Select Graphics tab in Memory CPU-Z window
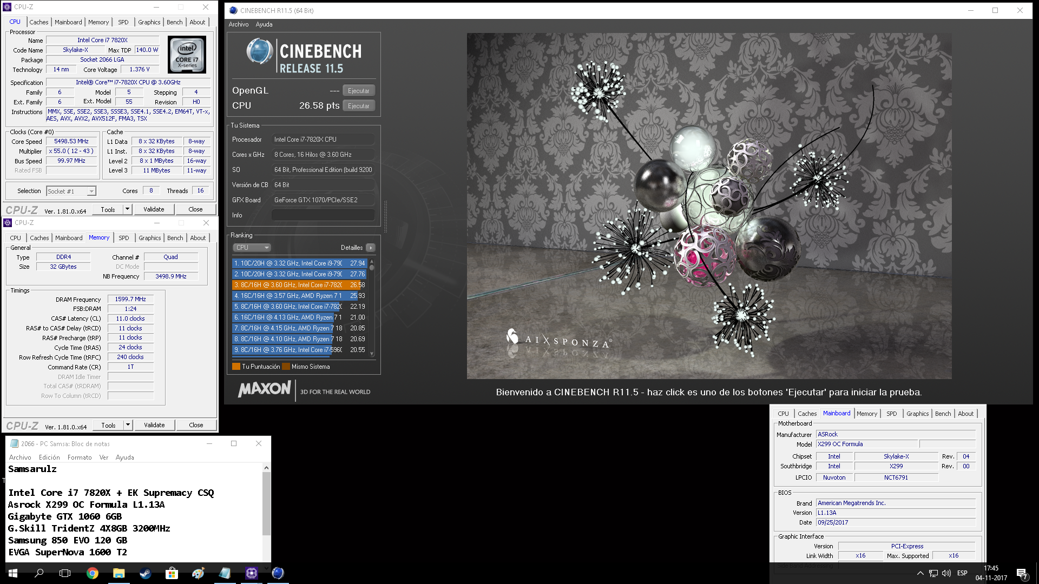Image resolution: width=1039 pixels, height=584 pixels. (150, 238)
